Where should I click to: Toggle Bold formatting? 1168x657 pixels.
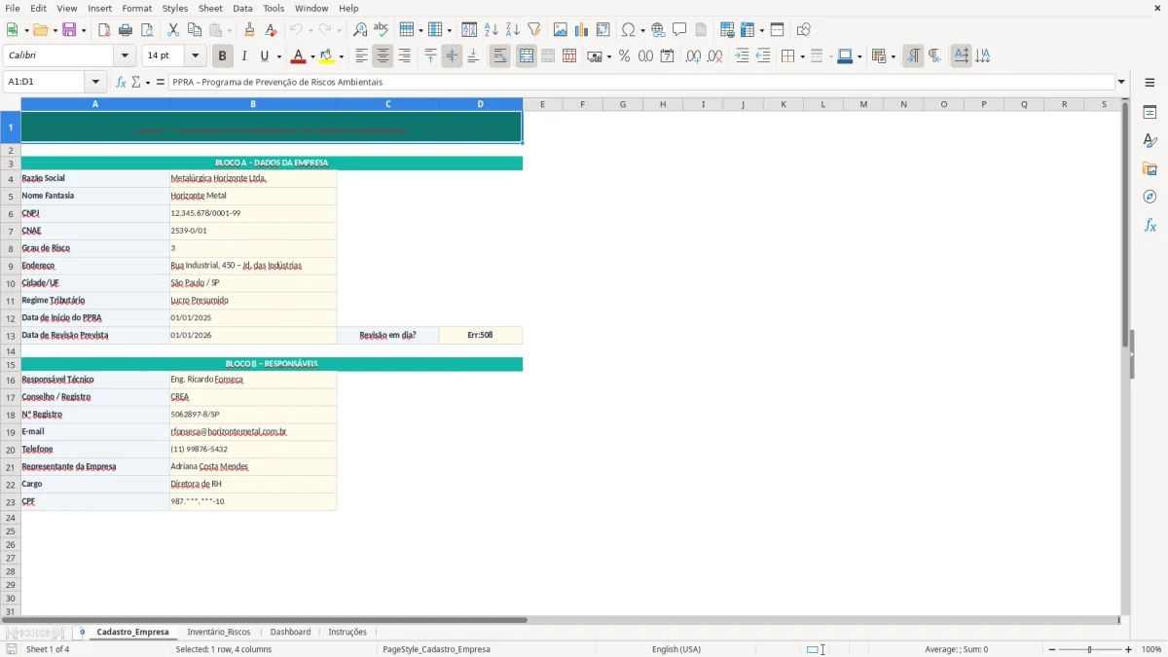(222, 56)
